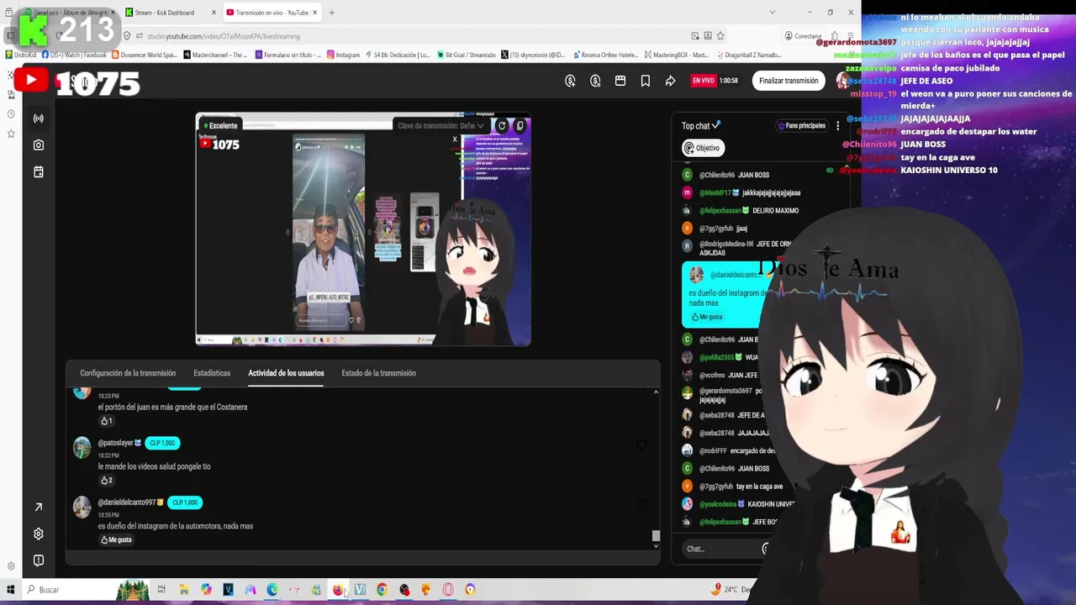The height and width of the screenshot is (605, 1076).
Task: Open @patoslayer username in activity list
Action: (115, 443)
